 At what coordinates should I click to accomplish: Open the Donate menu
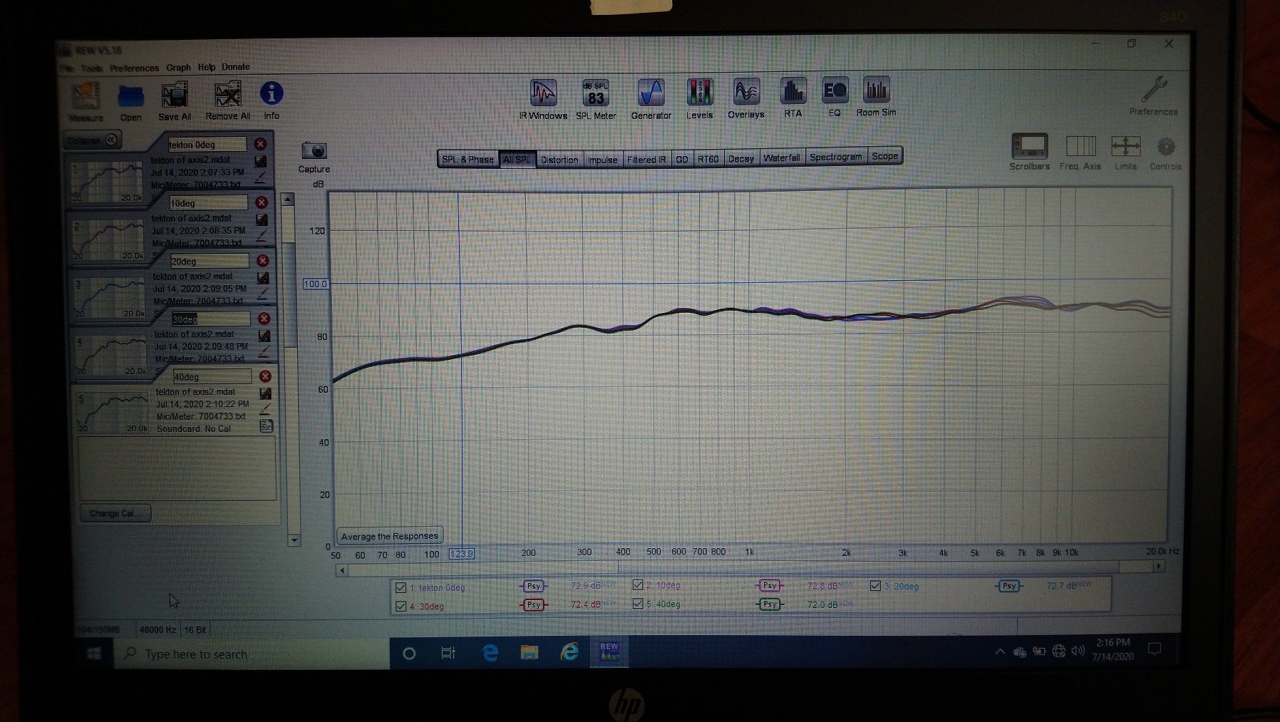[236, 67]
